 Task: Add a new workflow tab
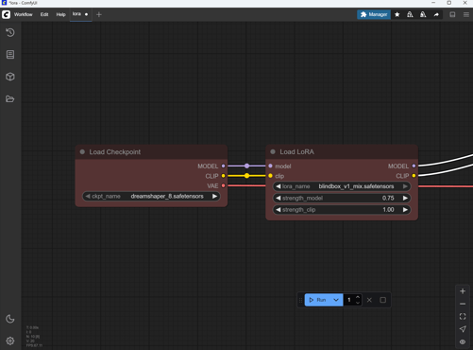click(x=99, y=14)
